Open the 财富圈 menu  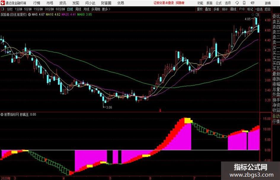(106, 3)
